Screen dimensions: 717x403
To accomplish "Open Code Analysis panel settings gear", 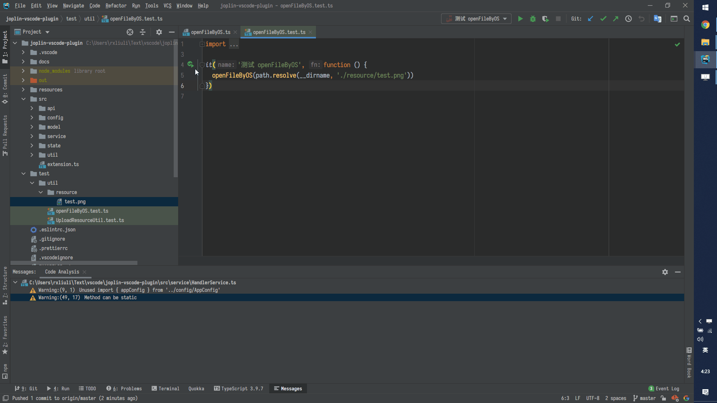I will click(665, 272).
